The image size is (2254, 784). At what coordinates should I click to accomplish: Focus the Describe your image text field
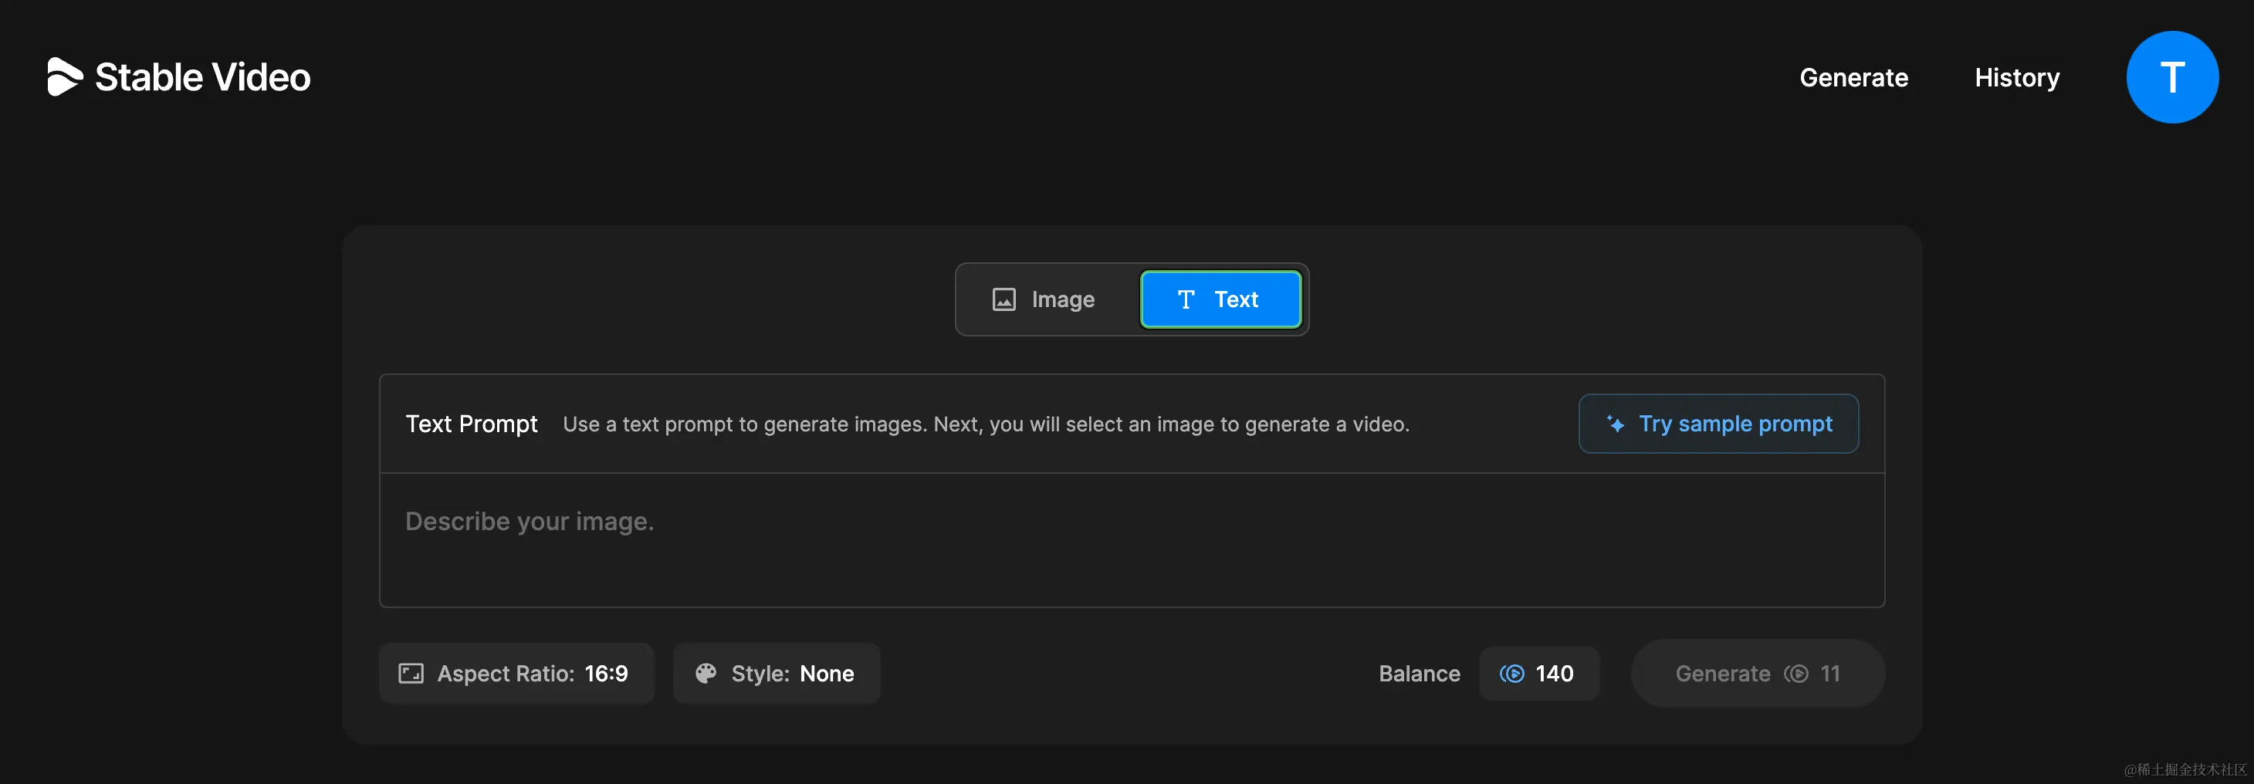coord(1132,540)
